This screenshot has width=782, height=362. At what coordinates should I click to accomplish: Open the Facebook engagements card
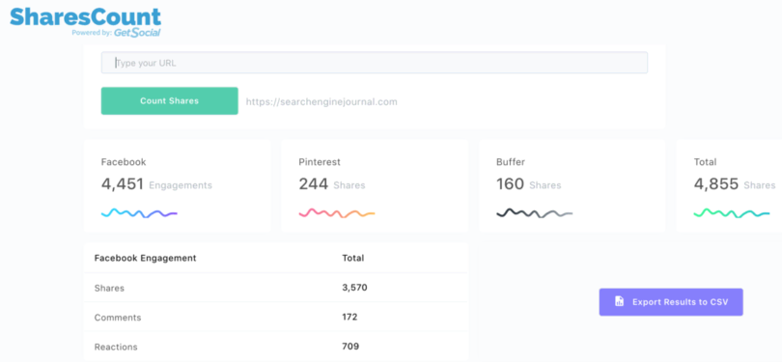(x=177, y=185)
